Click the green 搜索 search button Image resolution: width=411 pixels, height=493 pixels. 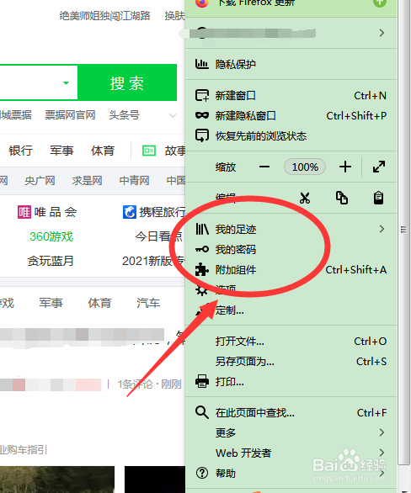point(127,82)
